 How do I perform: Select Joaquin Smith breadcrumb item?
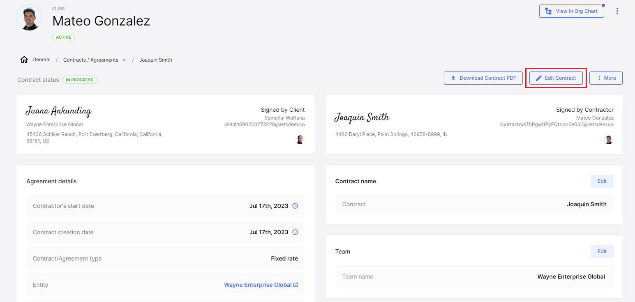pos(155,60)
